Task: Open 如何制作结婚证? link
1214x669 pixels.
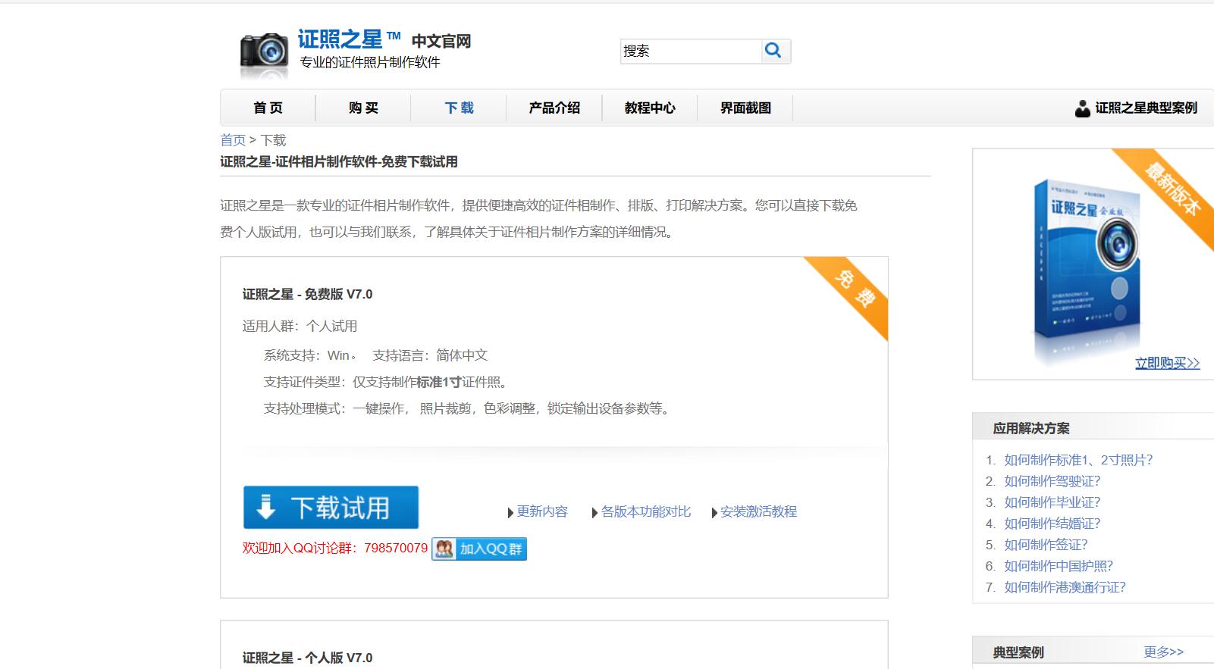Action: click(x=1052, y=524)
